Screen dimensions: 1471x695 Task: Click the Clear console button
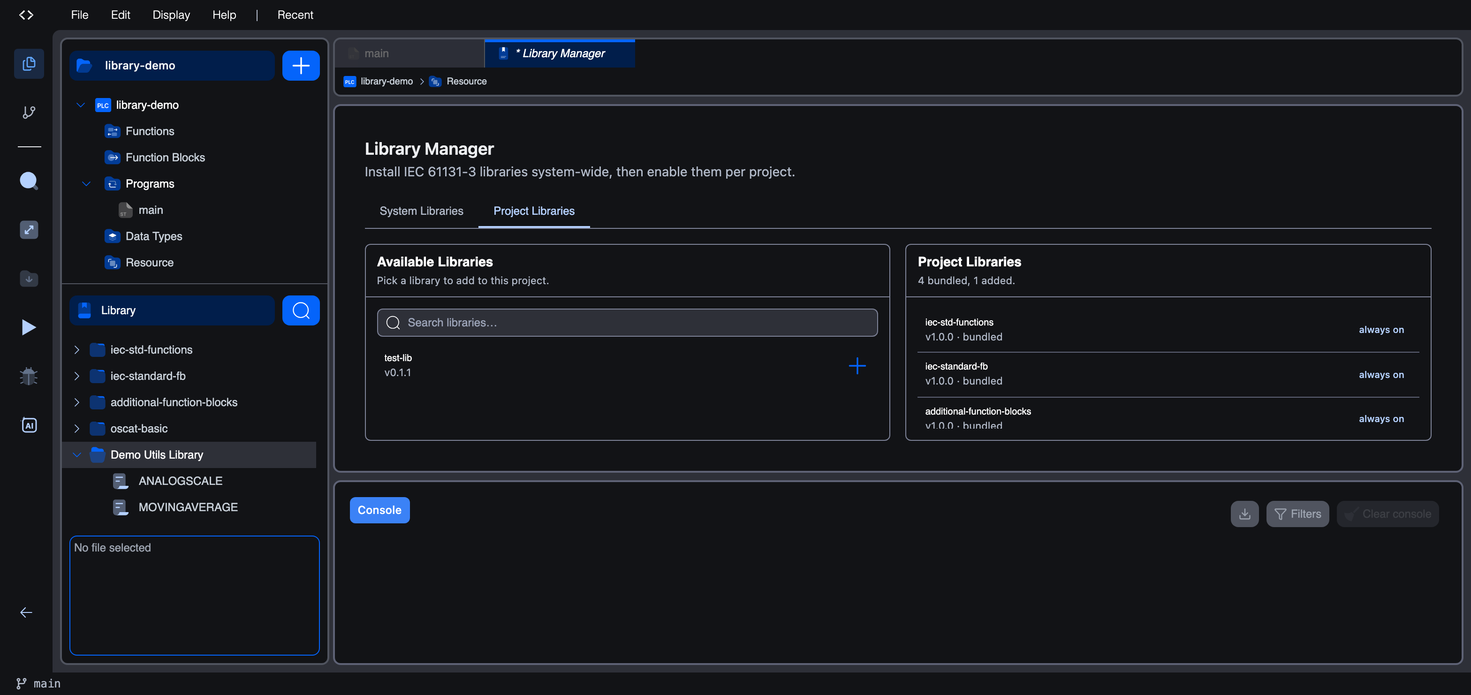pos(1388,514)
